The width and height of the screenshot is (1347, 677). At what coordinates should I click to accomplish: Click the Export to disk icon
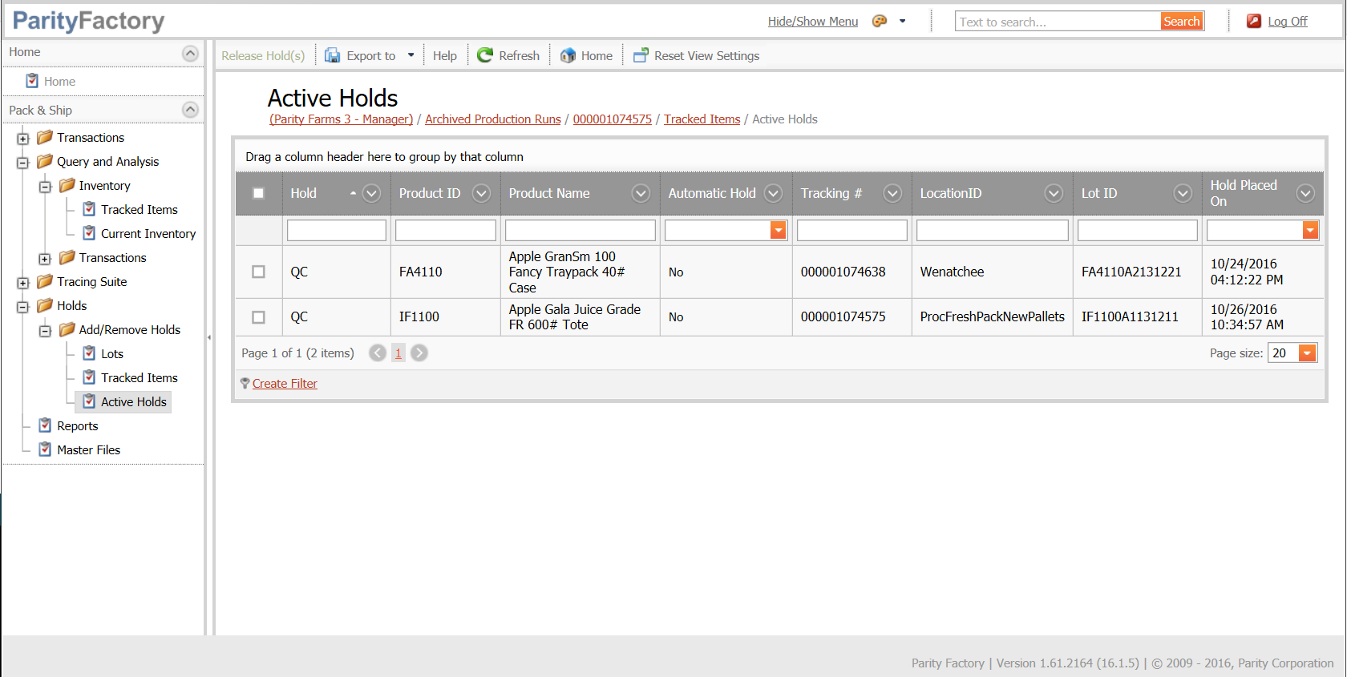(332, 55)
